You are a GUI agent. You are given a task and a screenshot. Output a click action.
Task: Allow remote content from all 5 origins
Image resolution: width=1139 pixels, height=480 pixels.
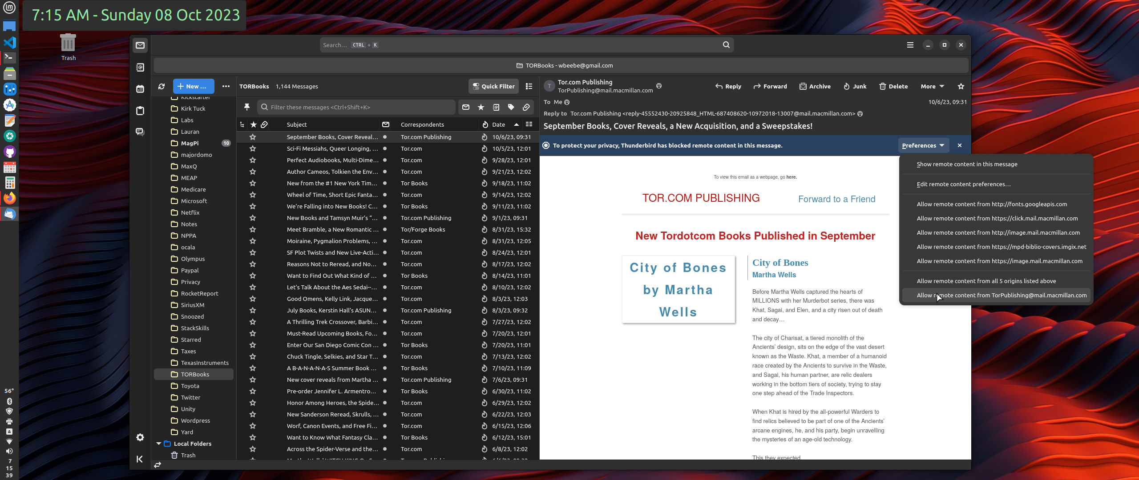(x=996, y=281)
